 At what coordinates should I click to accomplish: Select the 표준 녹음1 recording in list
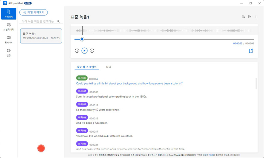tap(41, 36)
